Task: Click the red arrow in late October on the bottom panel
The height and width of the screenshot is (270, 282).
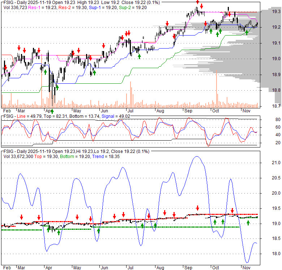Action: coord(232,210)
